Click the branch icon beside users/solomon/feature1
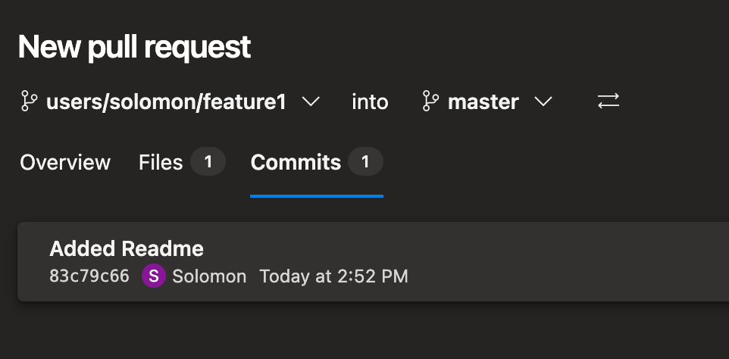 [30, 101]
